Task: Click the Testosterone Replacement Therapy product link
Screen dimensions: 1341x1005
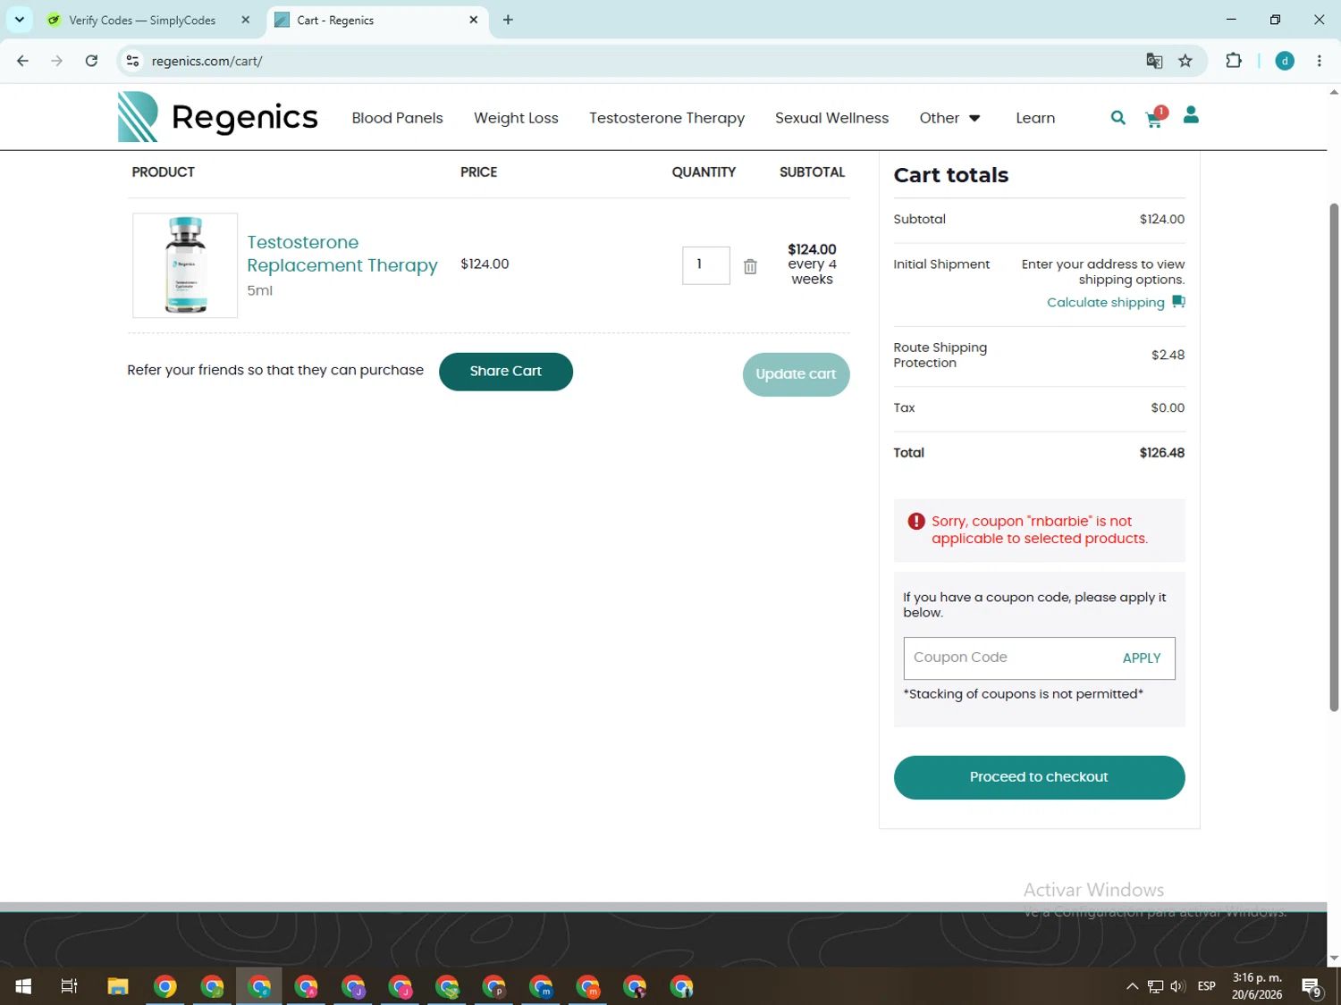Action: click(342, 254)
